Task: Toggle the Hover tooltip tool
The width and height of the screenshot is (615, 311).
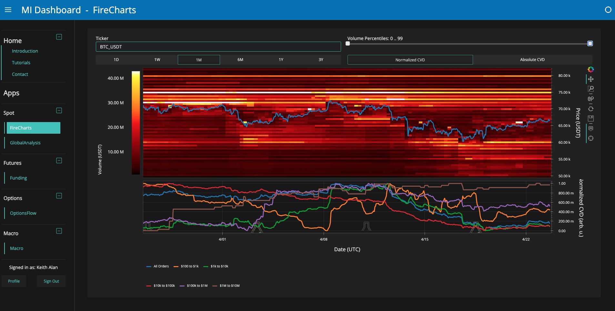Action: point(591,128)
